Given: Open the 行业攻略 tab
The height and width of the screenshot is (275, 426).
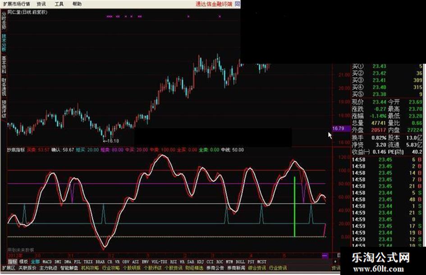Looking at the screenshot, I should click(111, 268).
